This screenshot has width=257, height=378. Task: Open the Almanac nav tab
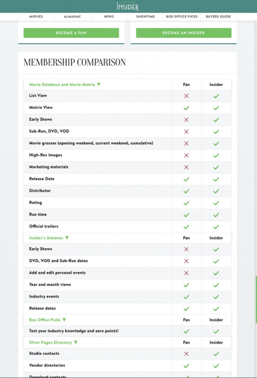[x=72, y=17]
